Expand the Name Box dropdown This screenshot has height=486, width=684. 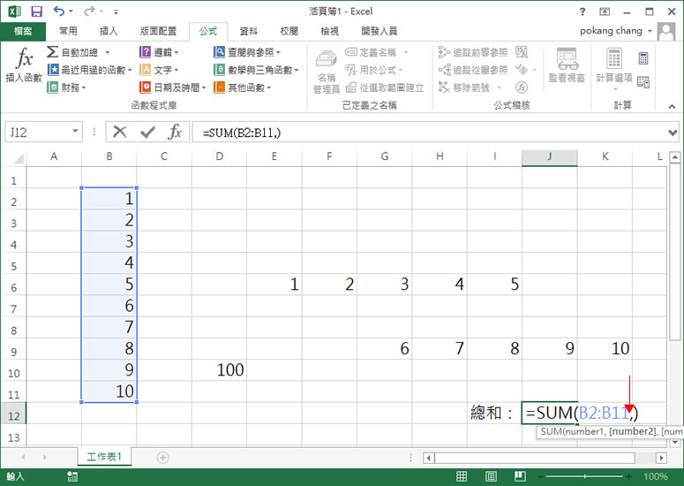pos(76,132)
